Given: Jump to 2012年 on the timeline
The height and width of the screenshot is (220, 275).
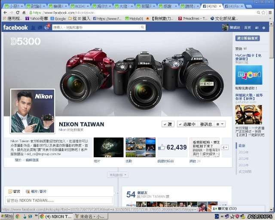Looking at the screenshot, I should point(244,159).
